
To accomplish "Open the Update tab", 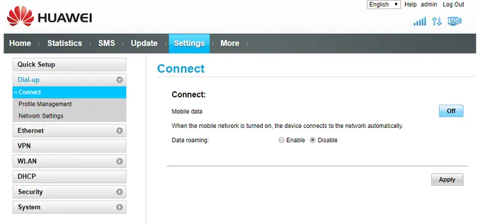I will click(x=144, y=43).
